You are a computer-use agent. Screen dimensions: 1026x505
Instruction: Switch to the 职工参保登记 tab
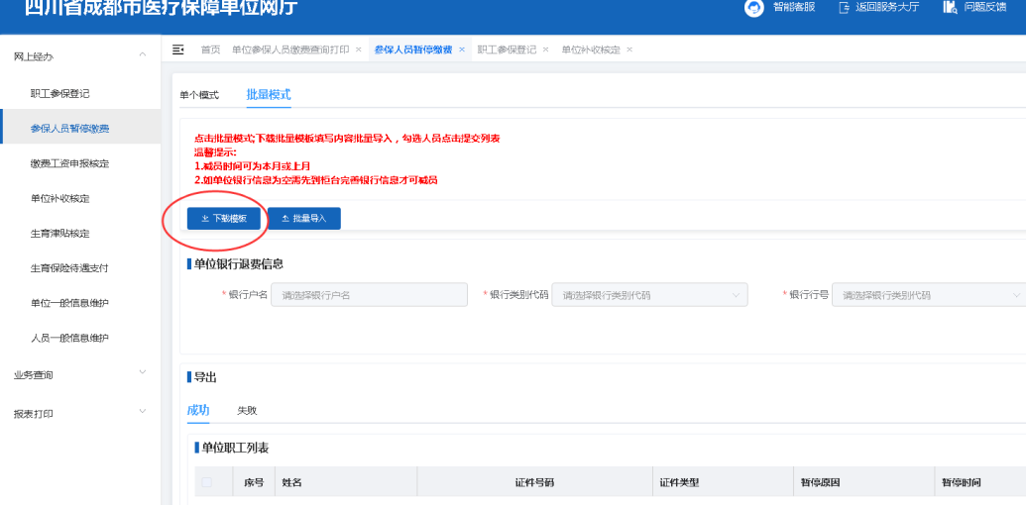pyautogui.click(x=508, y=50)
